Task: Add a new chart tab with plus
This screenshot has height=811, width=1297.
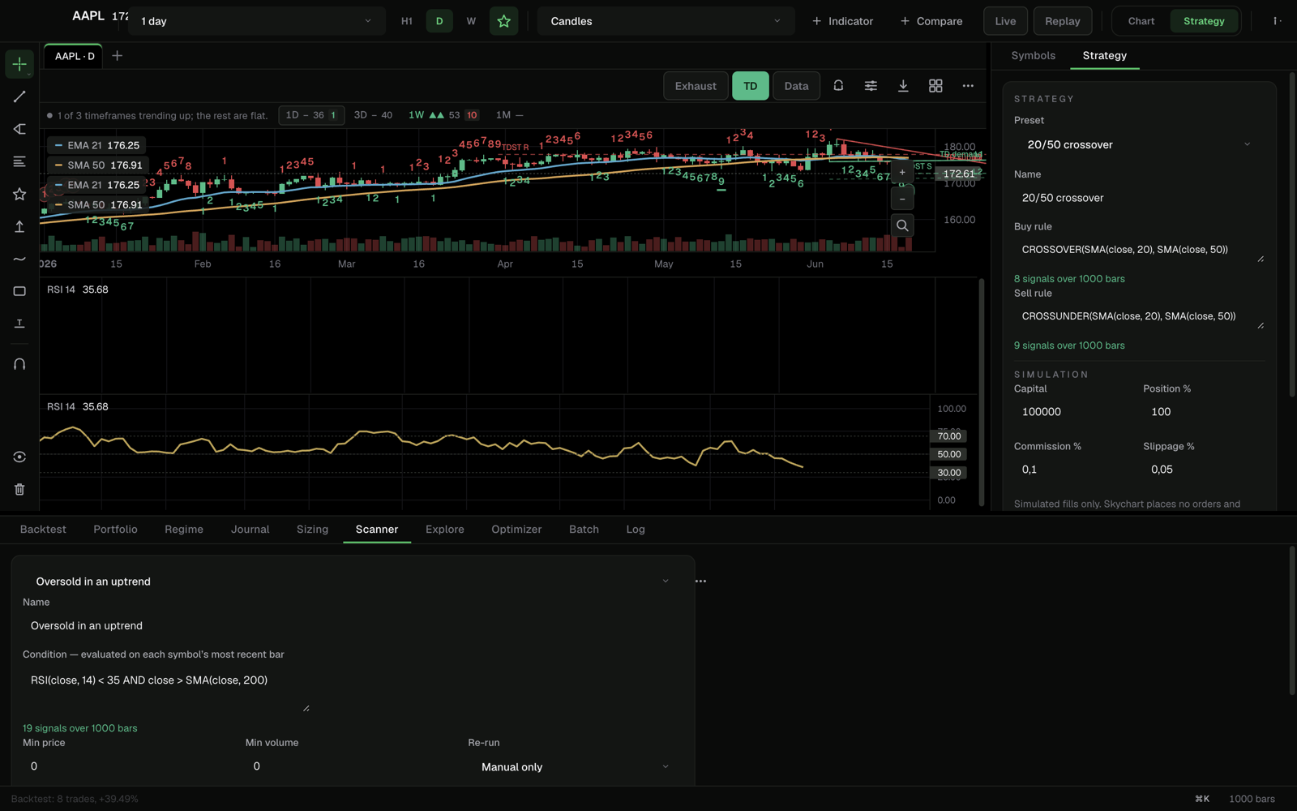Action: tap(117, 56)
